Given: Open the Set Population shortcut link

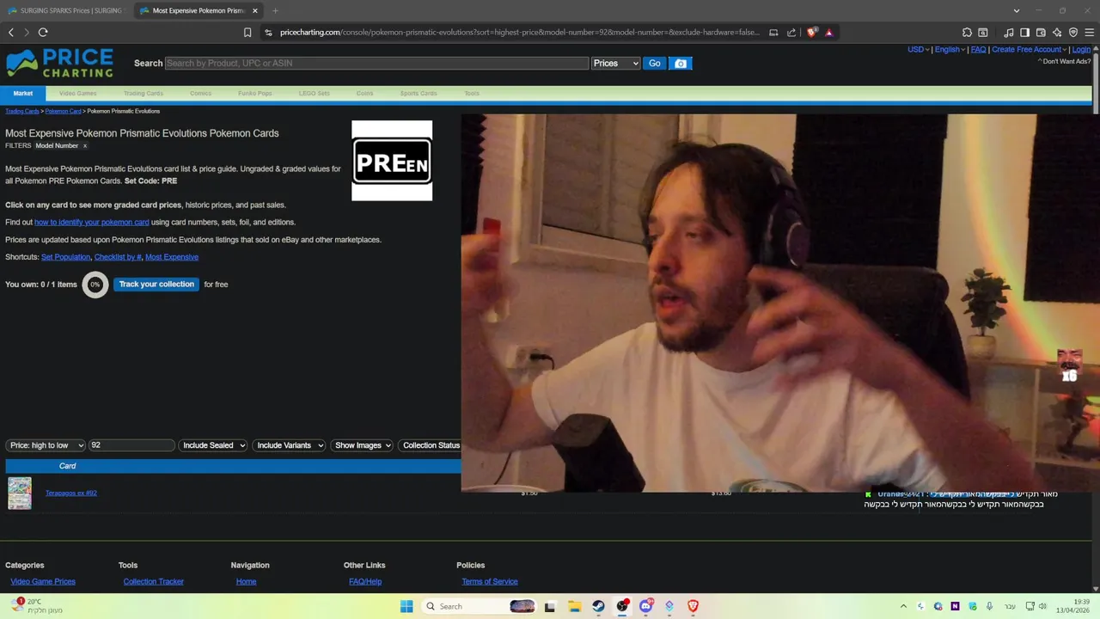Looking at the screenshot, I should [65, 257].
